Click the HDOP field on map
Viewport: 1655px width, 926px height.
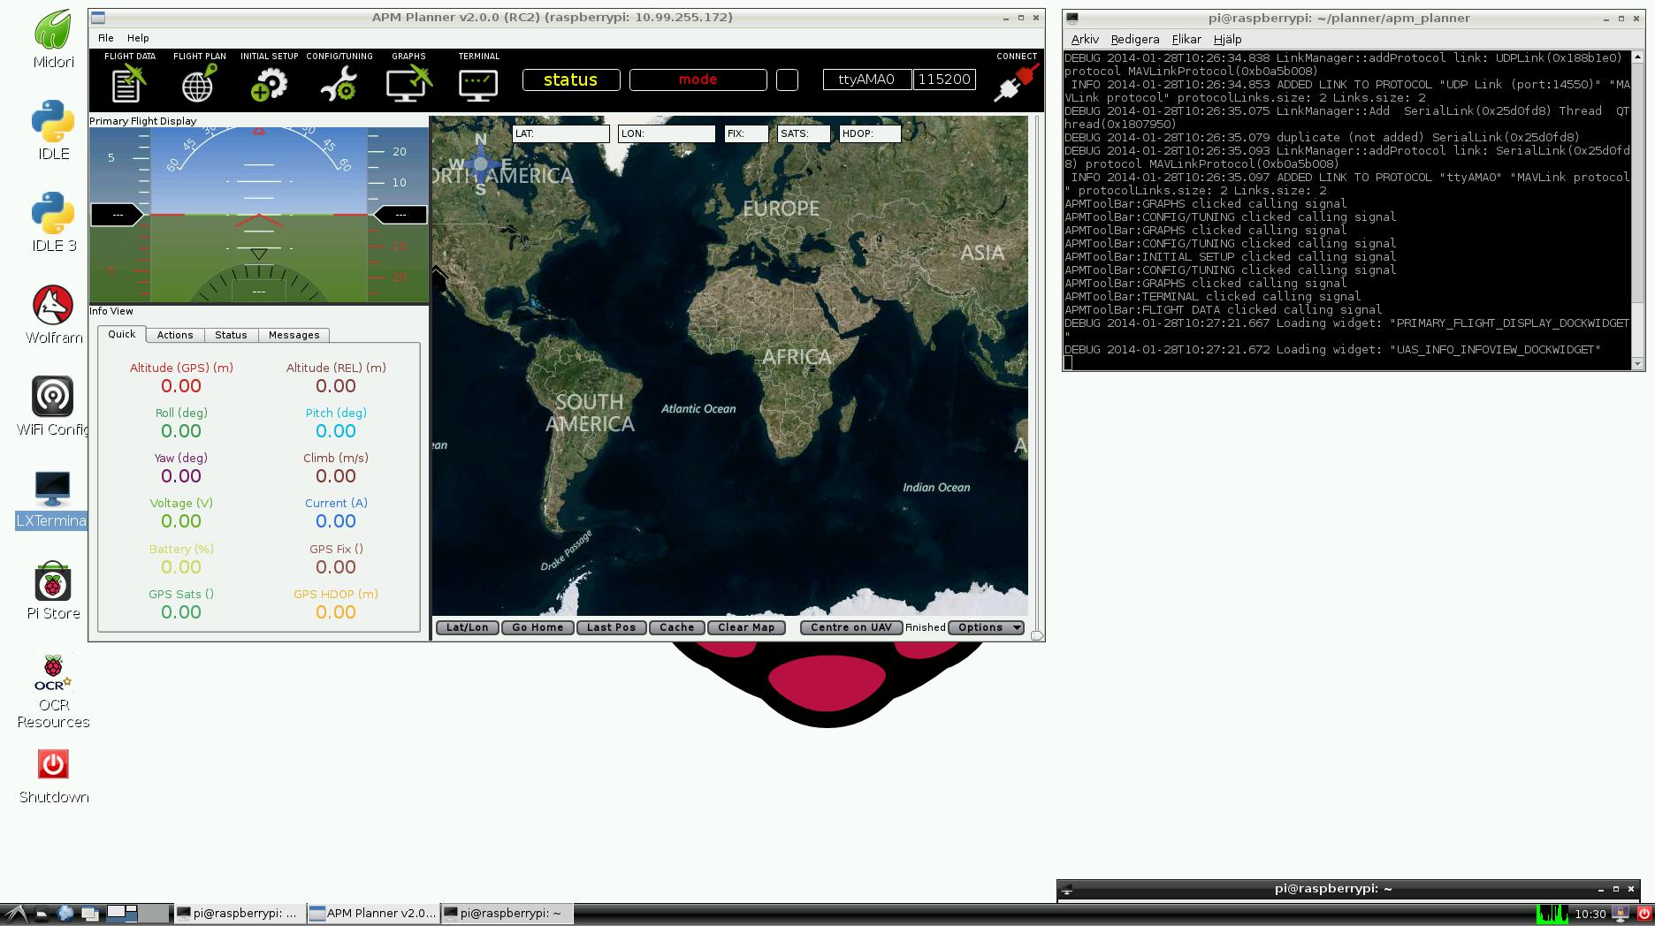870,133
